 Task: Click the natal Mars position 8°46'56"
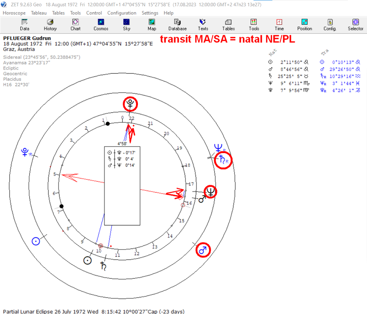(x=292, y=69)
